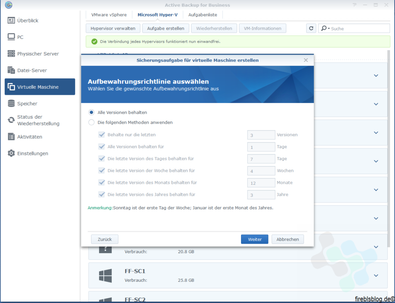Image resolution: width=395 pixels, height=303 pixels.
Task: Open the help question mark icon
Action: pos(355,5)
